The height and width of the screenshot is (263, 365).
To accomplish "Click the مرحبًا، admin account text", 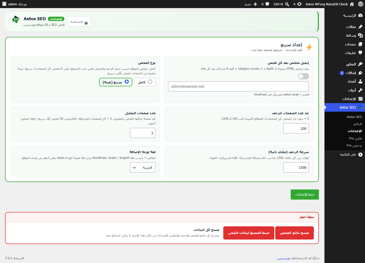I will click(x=17, y=4).
